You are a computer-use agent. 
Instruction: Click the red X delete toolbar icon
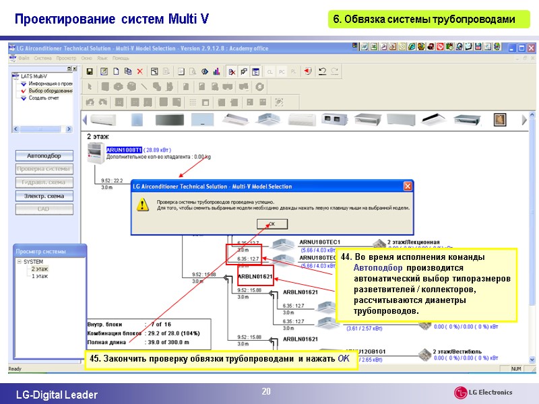click(x=140, y=71)
